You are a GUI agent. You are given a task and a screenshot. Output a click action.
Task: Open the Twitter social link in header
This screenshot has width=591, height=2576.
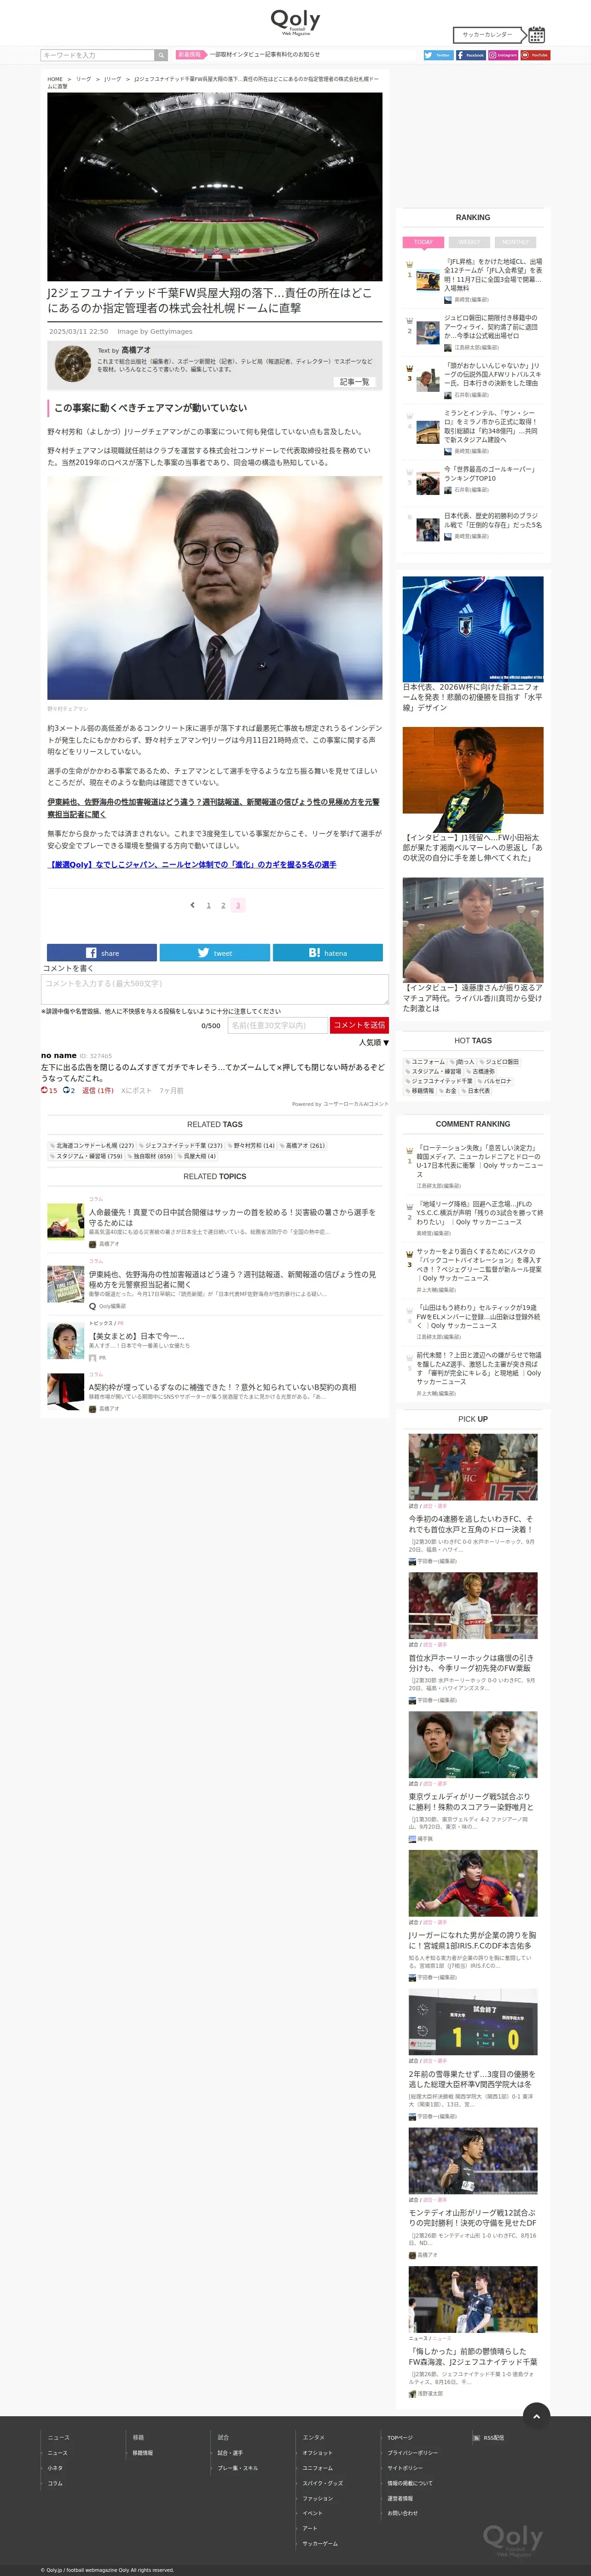(438, 55)
